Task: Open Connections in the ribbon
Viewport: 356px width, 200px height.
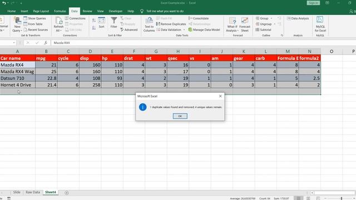Action: [x=75, y=18]
